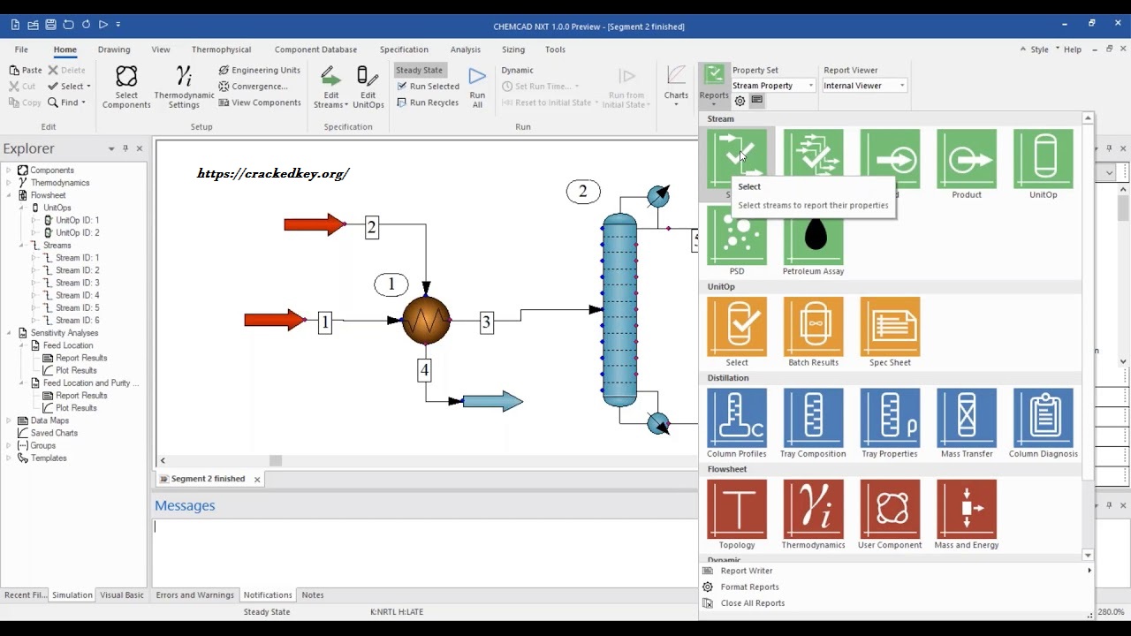Image resolution: width=1131 pixels, height=636 pixels.
Task: Toggle the Run Selected checkbox
Action: [402, 87]
